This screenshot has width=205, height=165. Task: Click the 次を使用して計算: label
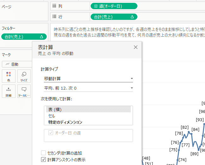(x=56, y=99)
